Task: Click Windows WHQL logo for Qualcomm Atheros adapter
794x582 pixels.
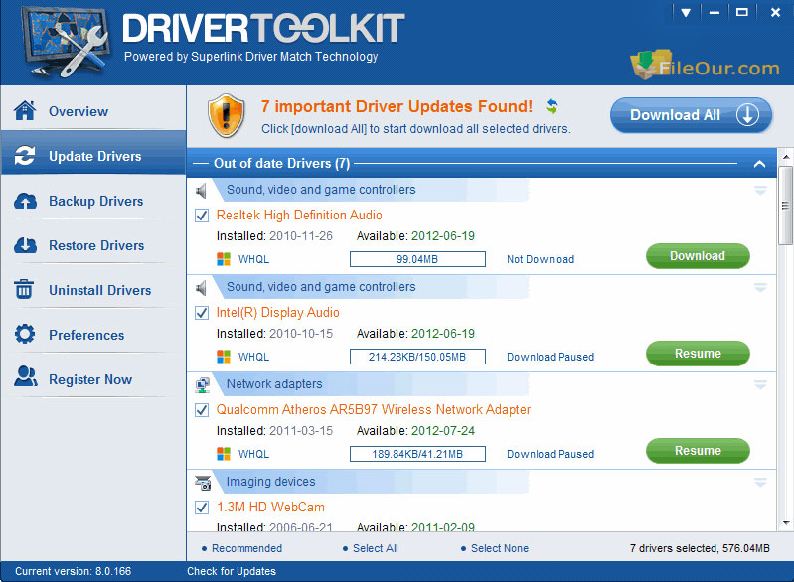Action: point(224,454)
